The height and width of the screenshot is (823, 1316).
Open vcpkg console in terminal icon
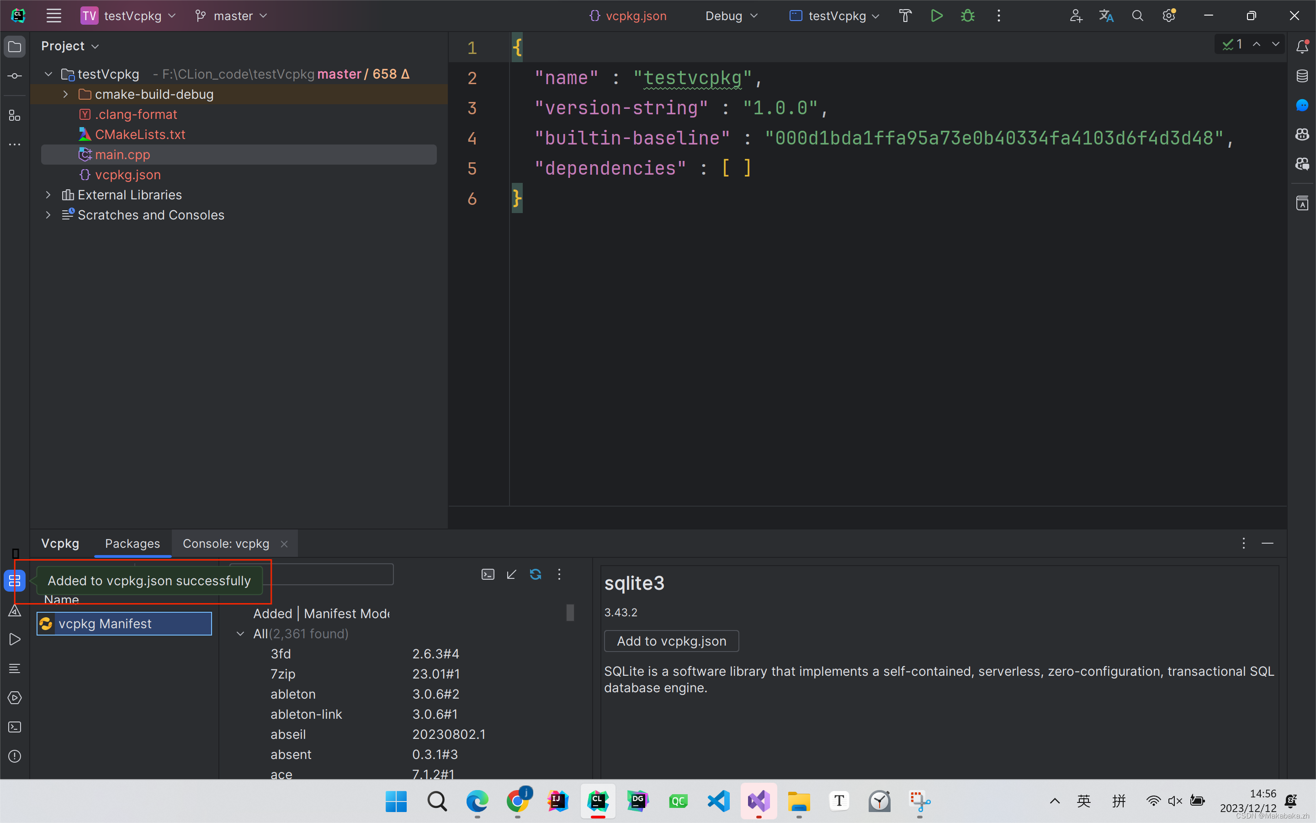click(487, 574)
